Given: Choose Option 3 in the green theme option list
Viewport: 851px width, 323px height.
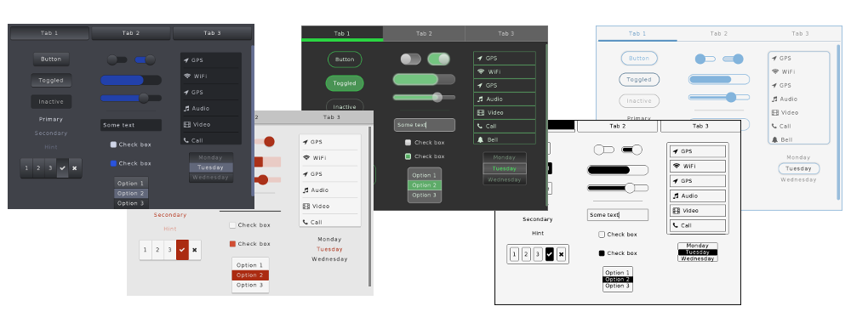Looking at the screenshot, I should coord(425,195).
